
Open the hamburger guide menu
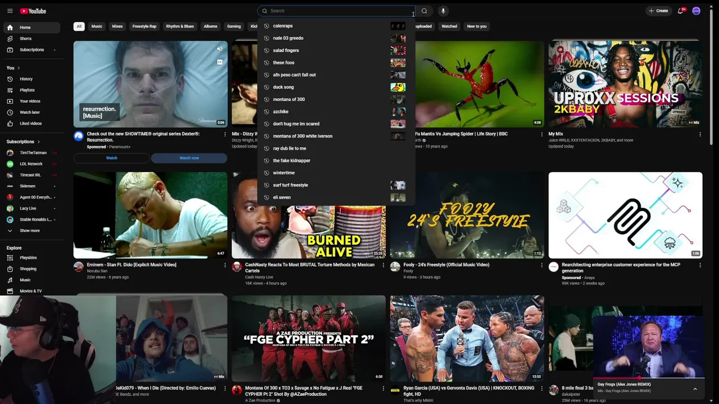tap(10, 11)
